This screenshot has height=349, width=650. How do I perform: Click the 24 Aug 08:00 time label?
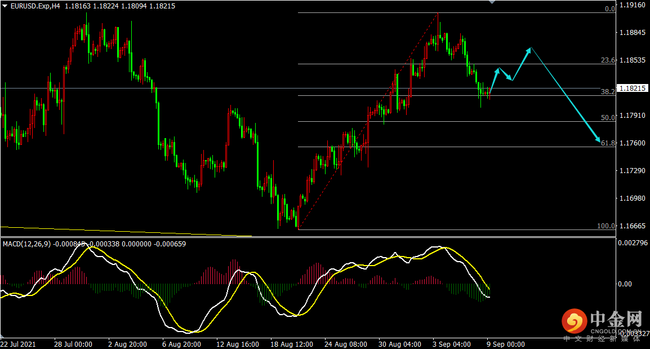click(x=346, y=344)
